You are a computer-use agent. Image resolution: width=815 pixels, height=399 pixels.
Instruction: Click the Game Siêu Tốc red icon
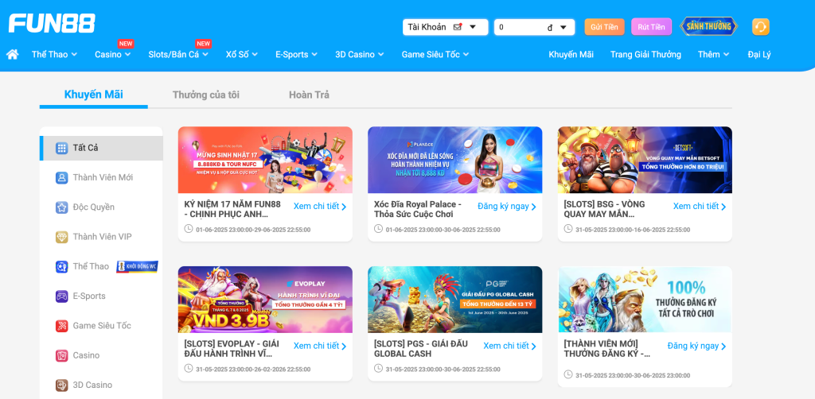point(62,326)
